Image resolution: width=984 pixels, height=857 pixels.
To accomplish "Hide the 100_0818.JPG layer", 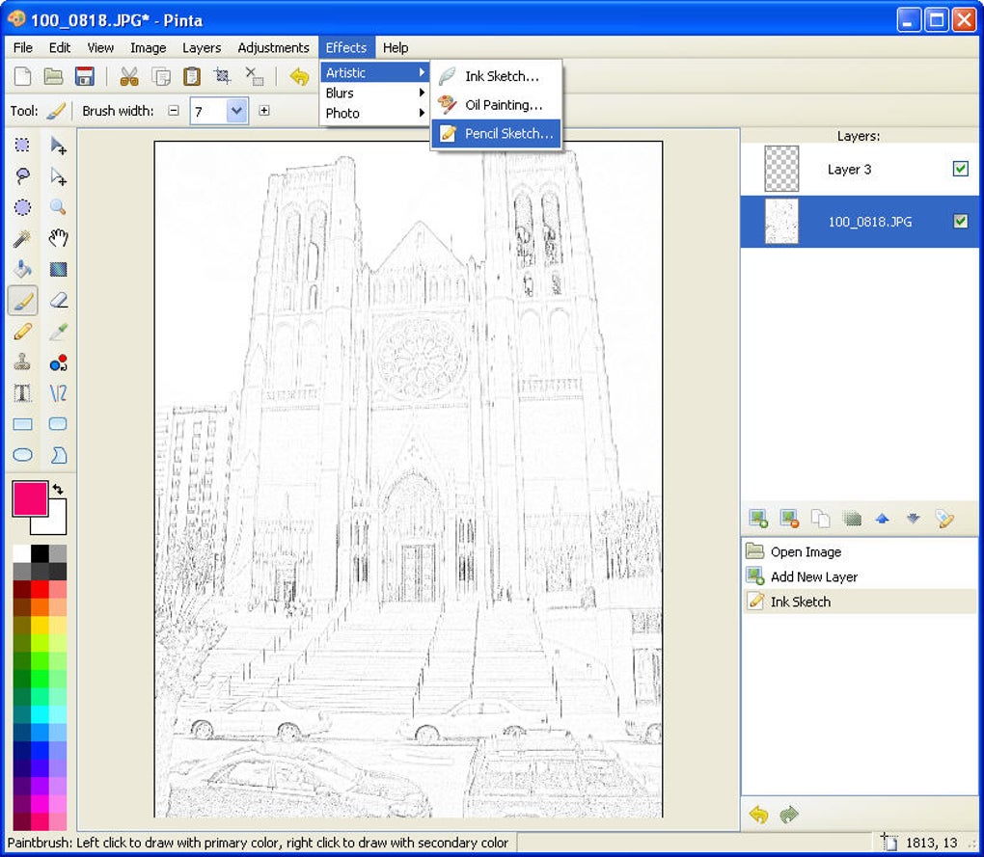I will click(960, 221).
